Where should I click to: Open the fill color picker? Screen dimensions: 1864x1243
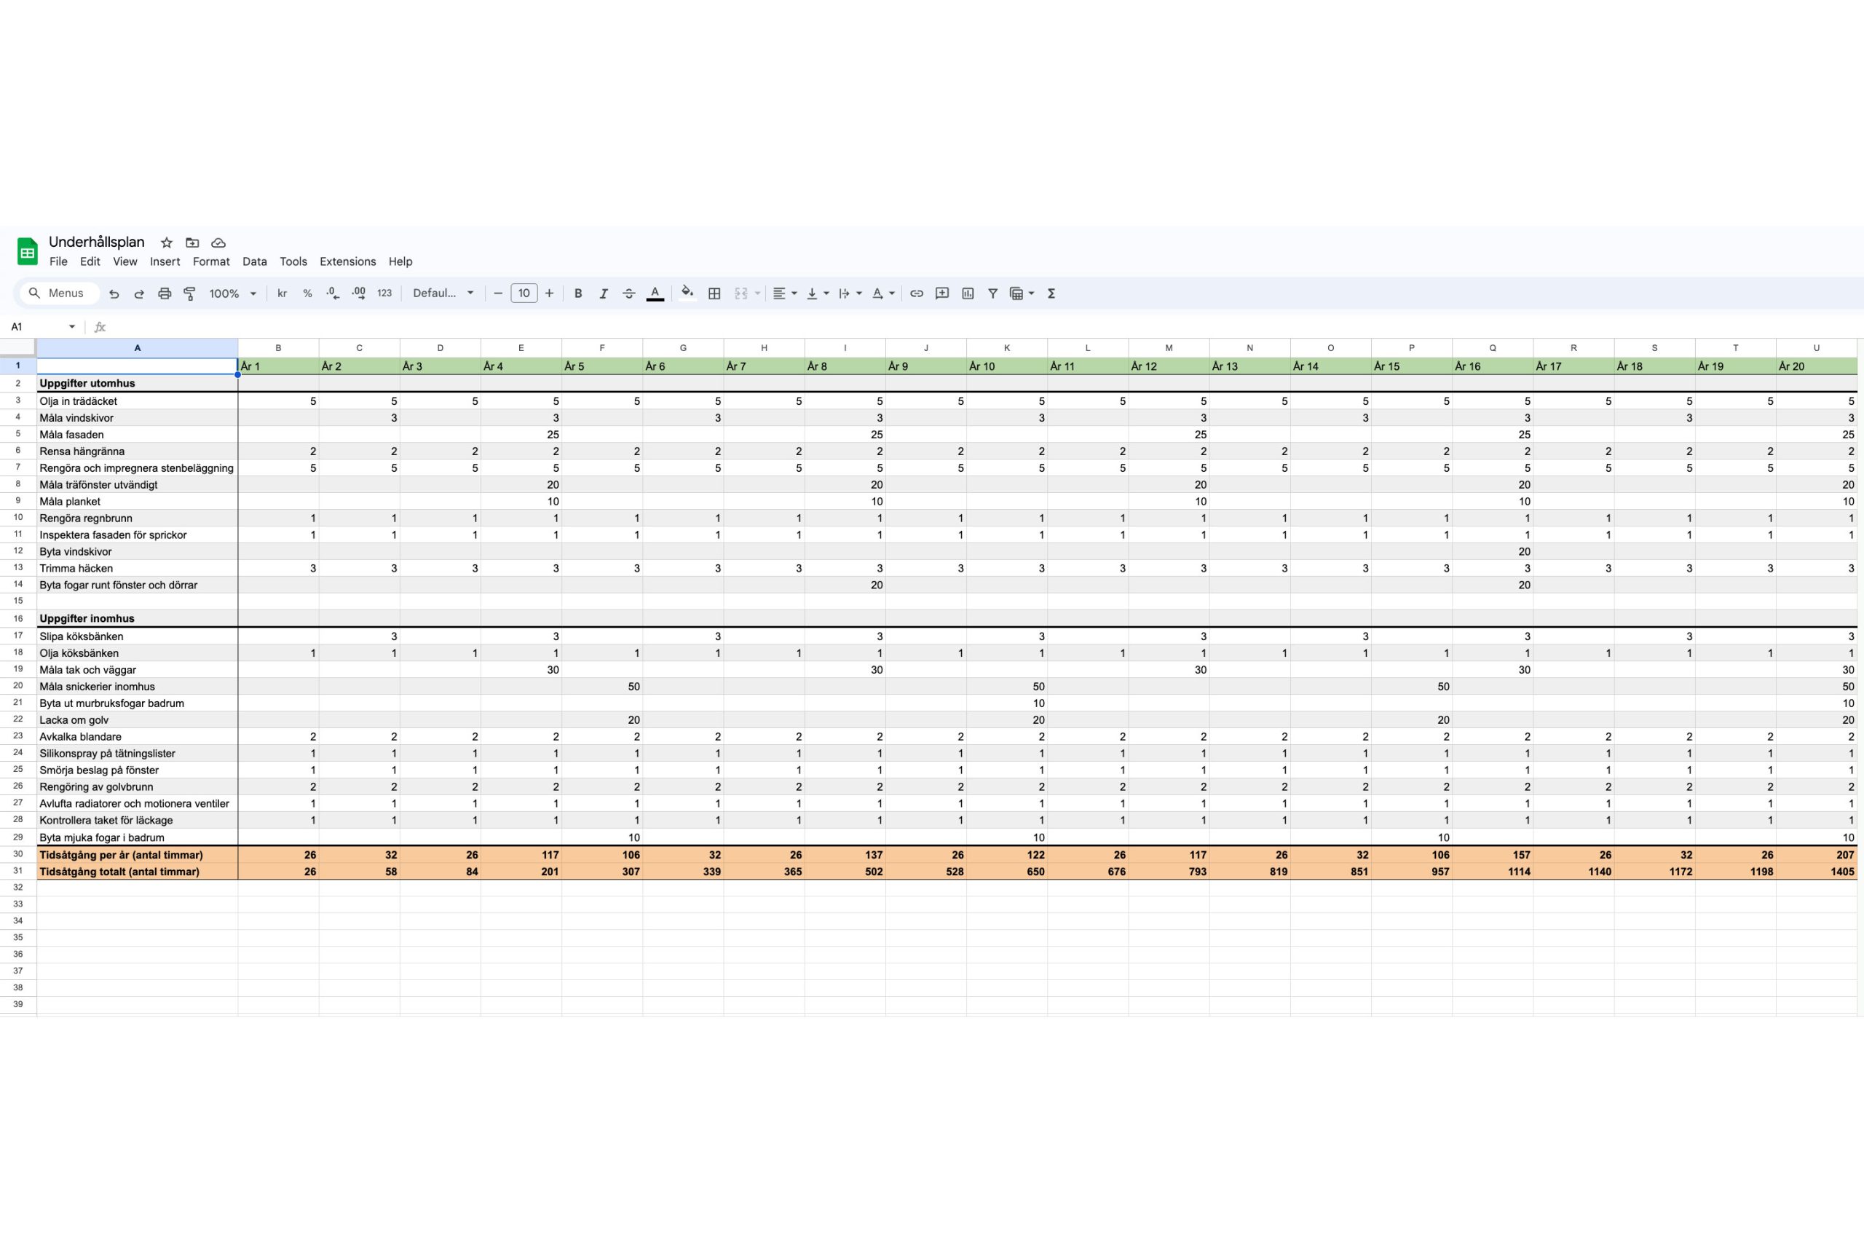687,293
